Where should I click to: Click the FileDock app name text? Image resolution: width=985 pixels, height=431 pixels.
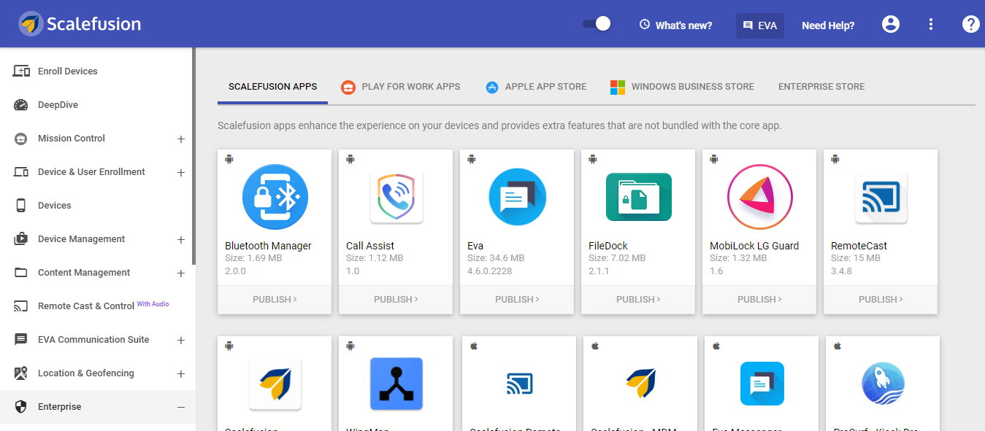[608, 246]
